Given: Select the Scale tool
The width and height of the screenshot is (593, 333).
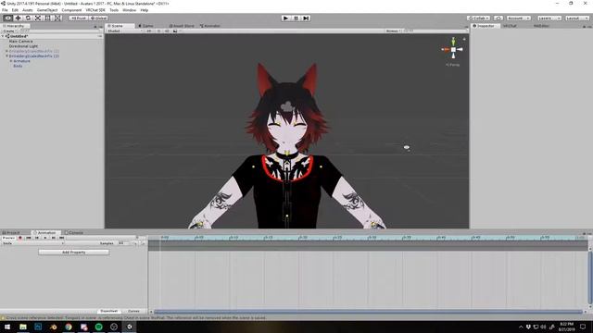Looking at the screenshot, I should point(38,18).
